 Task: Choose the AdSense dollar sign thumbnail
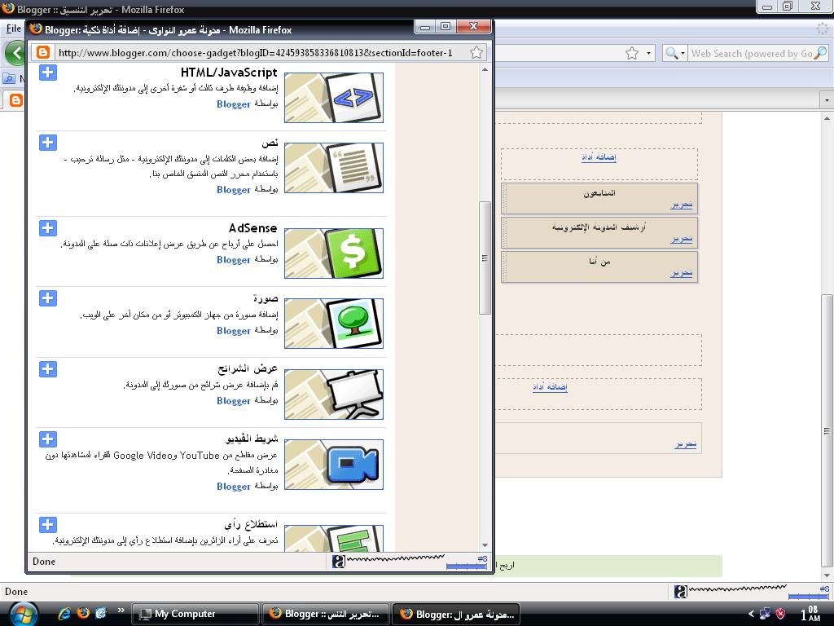(334, 253)
